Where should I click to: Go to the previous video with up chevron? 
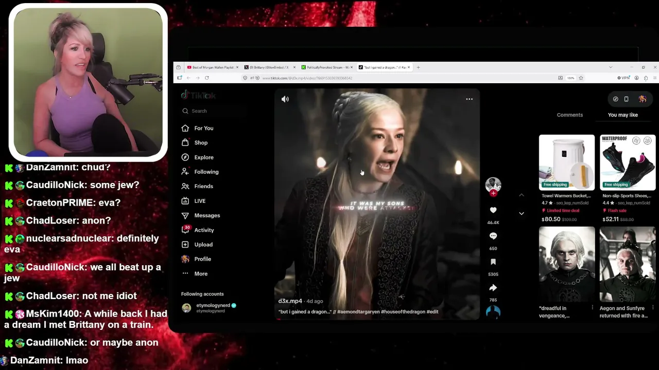[521, 195]
